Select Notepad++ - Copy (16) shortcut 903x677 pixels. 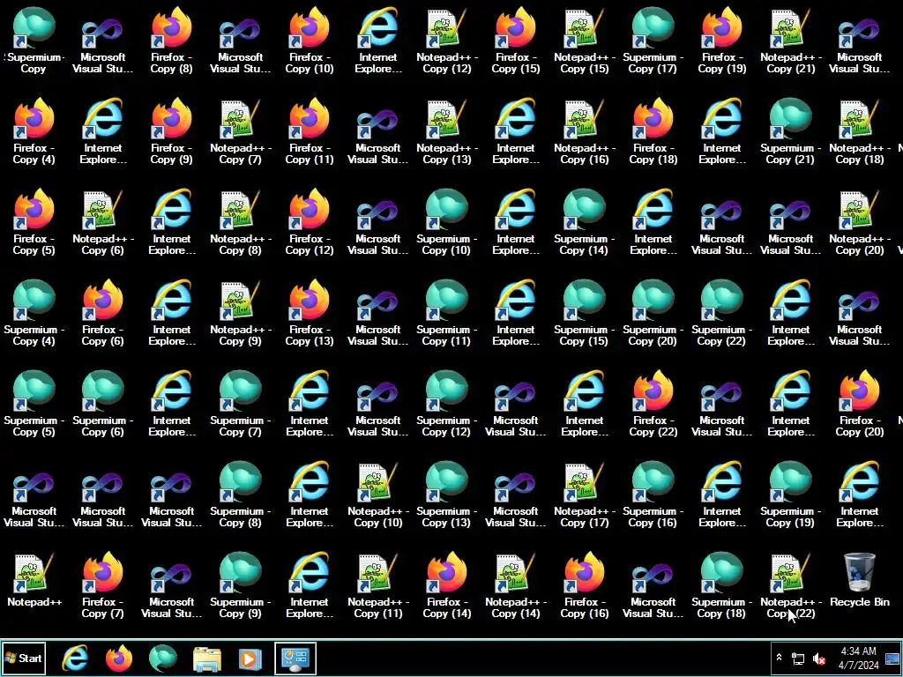tap(584, 131)
